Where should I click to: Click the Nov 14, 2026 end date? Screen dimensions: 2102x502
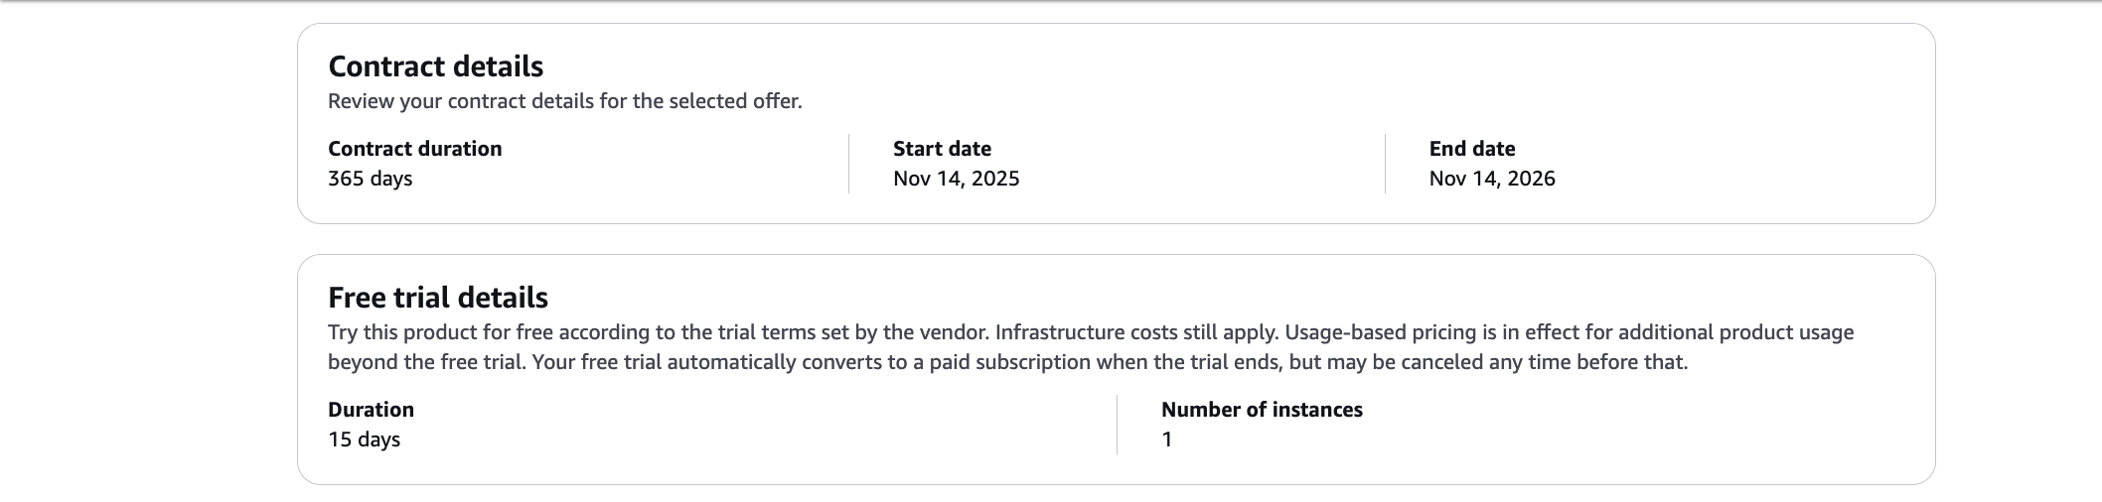coord(1491,179)
